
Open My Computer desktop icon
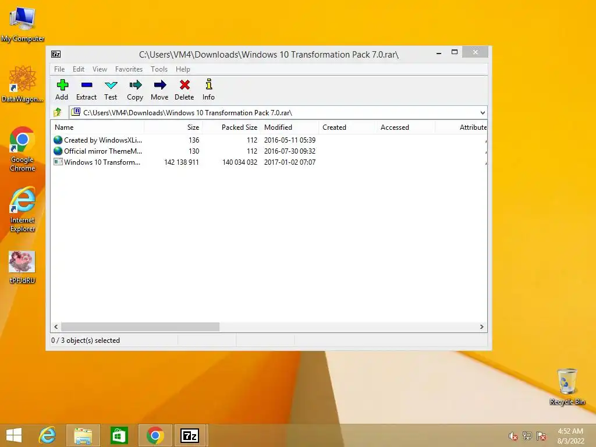tap(23, 24)
